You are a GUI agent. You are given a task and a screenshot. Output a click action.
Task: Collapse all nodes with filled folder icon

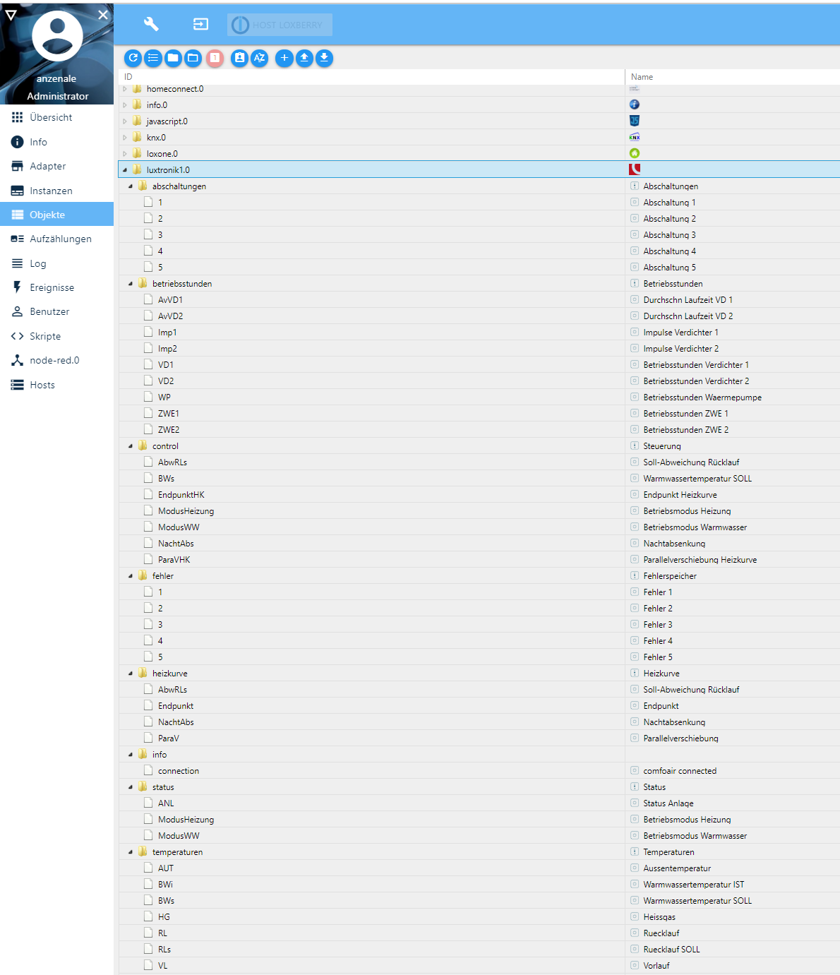(172, 58)
